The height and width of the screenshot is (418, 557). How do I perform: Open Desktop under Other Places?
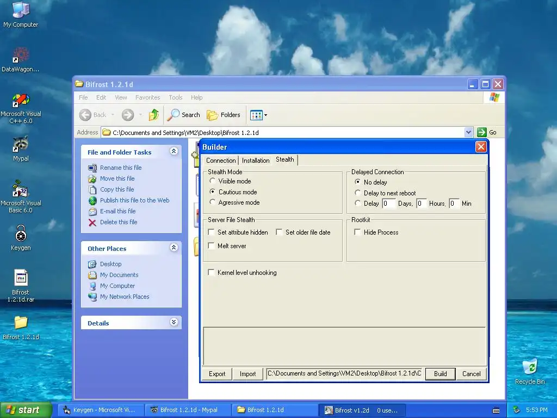(110, 264)
